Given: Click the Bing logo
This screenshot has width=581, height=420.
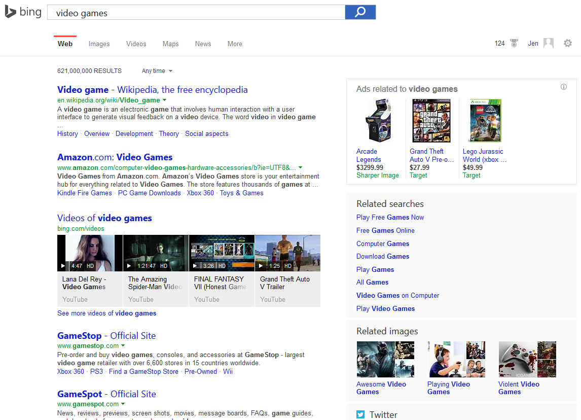Looking at the screenshot, I should pyautogui.click(x=23, y=12).
